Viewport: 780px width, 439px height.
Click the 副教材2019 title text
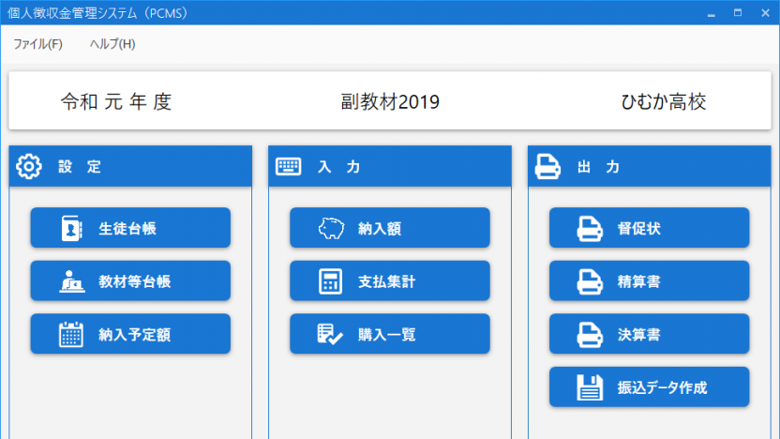[x=390, y=102]
